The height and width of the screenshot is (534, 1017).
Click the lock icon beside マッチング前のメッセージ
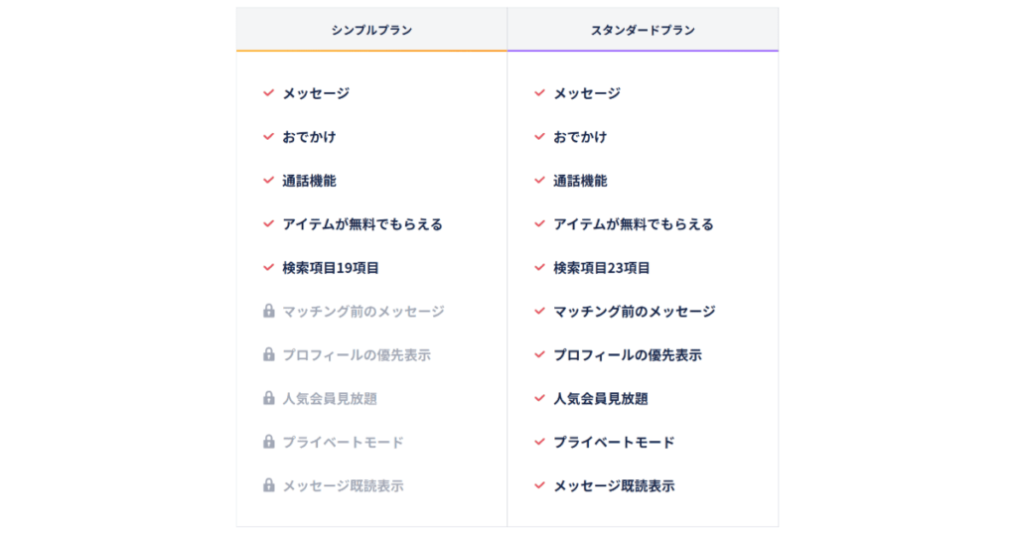coord(268,311)
